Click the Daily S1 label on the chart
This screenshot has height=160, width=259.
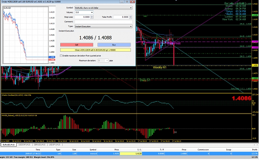coord(145,80)
